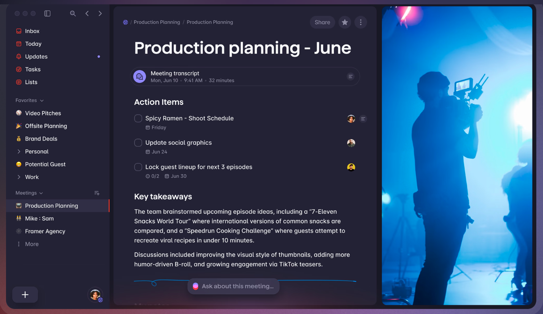Open Inbox in the sidebar

pos(32,31)
